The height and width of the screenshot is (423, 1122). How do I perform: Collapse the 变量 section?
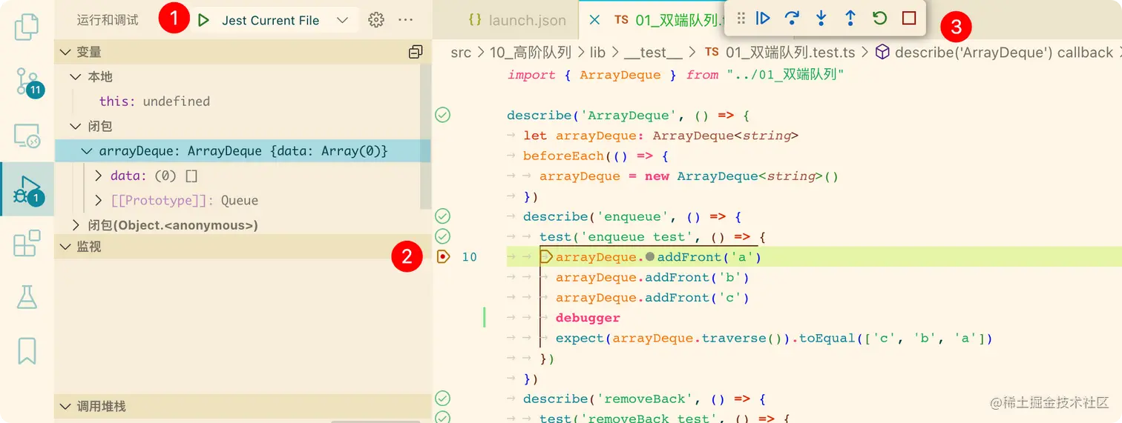point(243,52)
